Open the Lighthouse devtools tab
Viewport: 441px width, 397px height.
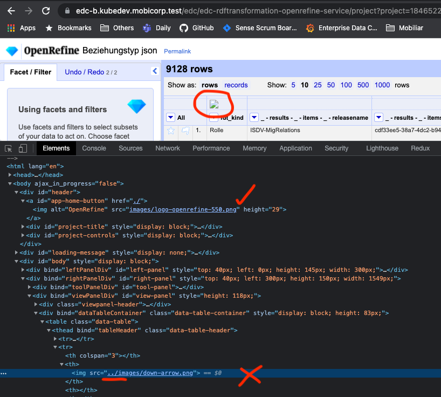(x=382, y=148)
